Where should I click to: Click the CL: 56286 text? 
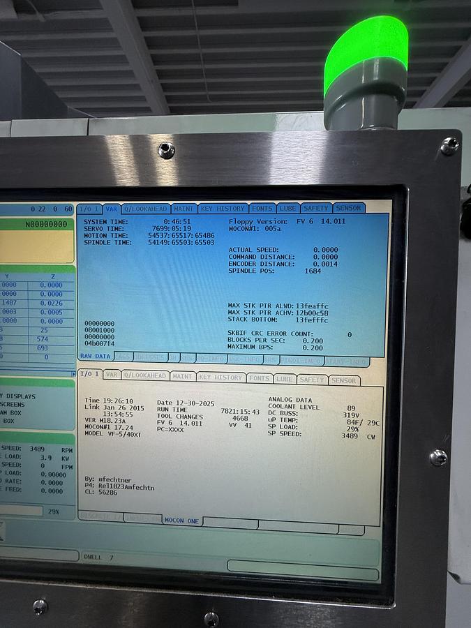pyautogui.click(x=101, y=493)
